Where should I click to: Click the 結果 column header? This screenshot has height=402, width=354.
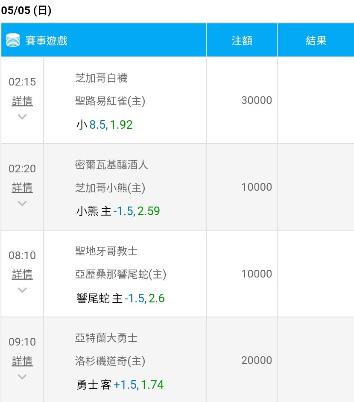click(x=316, y=41)
